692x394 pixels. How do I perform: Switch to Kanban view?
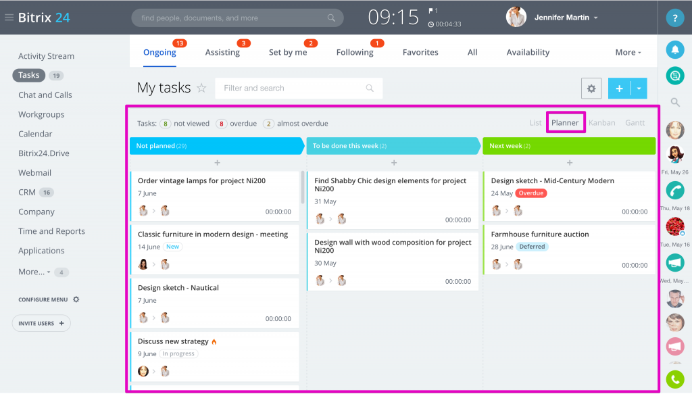(x=601, y=122)
